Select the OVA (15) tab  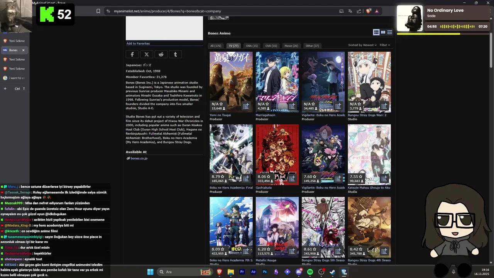point(271,46)
